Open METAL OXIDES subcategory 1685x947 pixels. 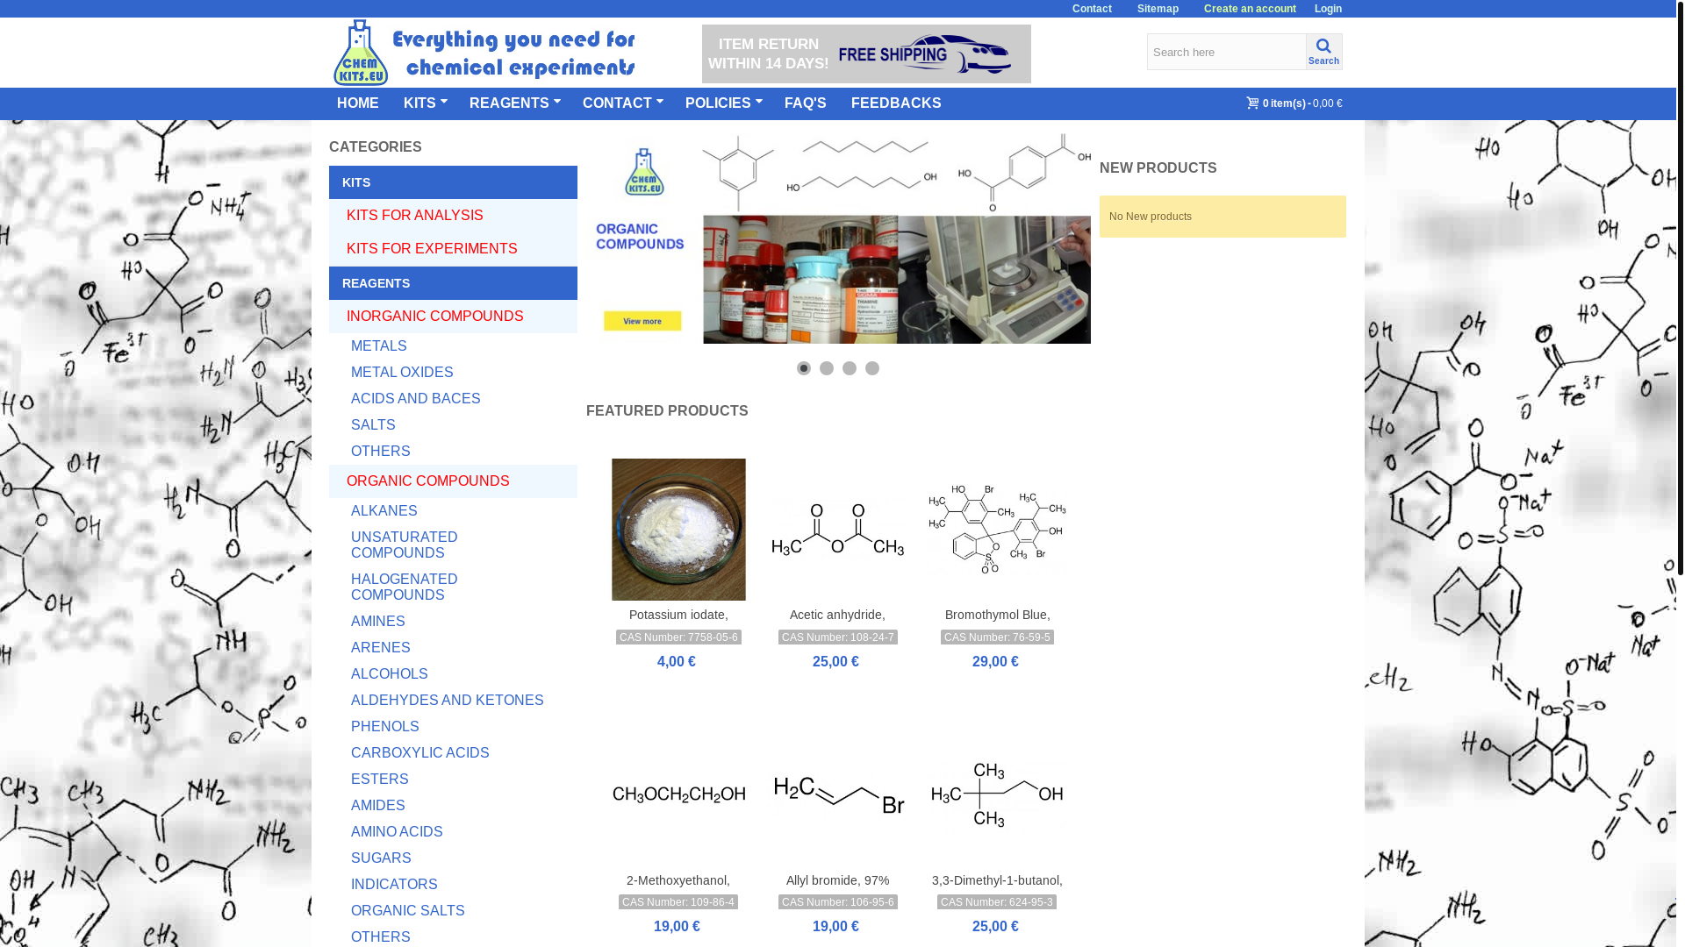(402, 373)
